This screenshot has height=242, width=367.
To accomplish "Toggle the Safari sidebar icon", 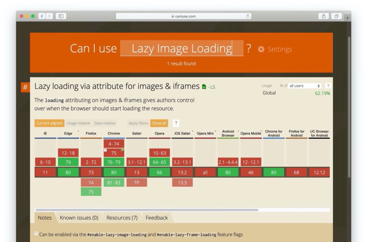I will (x=60, y=16).
